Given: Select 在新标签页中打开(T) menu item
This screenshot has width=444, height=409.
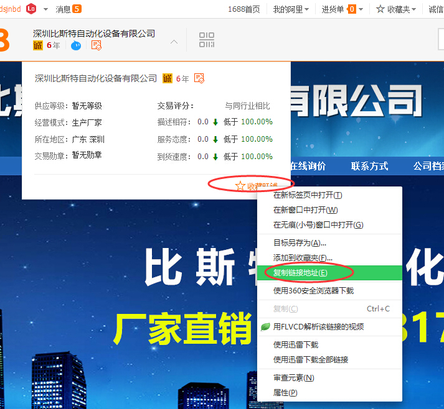Looking at the screenshot, I should tap(329, 195).
